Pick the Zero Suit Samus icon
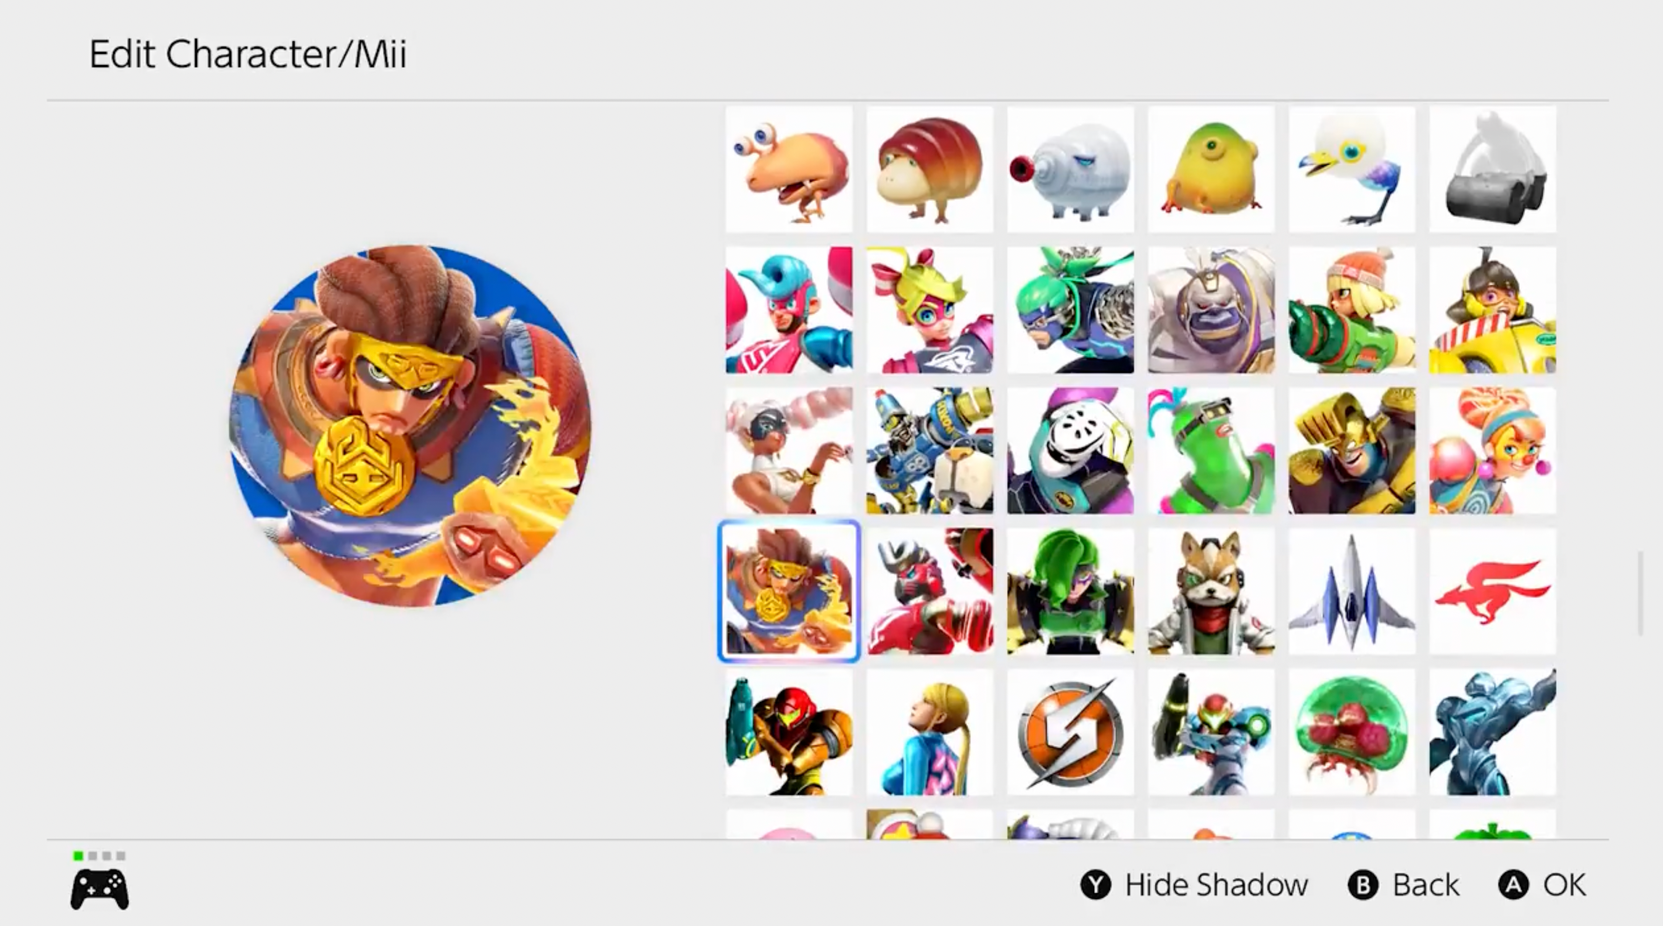Screen dimensions: 1663x926 (929, 732)
